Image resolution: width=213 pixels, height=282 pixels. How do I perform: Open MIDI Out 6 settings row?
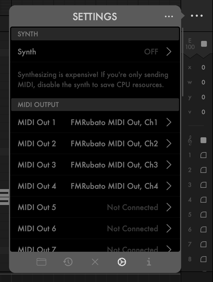[x=95, y=229]
